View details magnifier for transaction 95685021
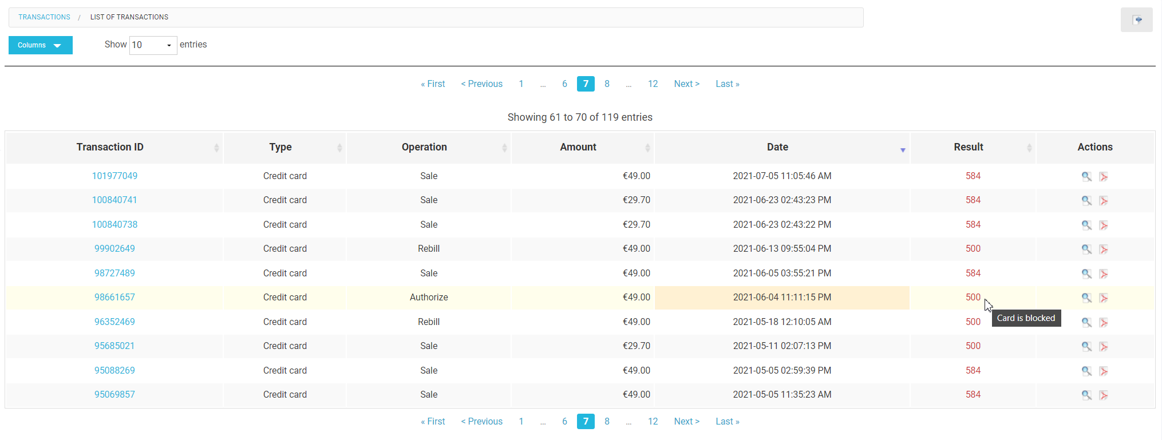 tap(1086, 347)
